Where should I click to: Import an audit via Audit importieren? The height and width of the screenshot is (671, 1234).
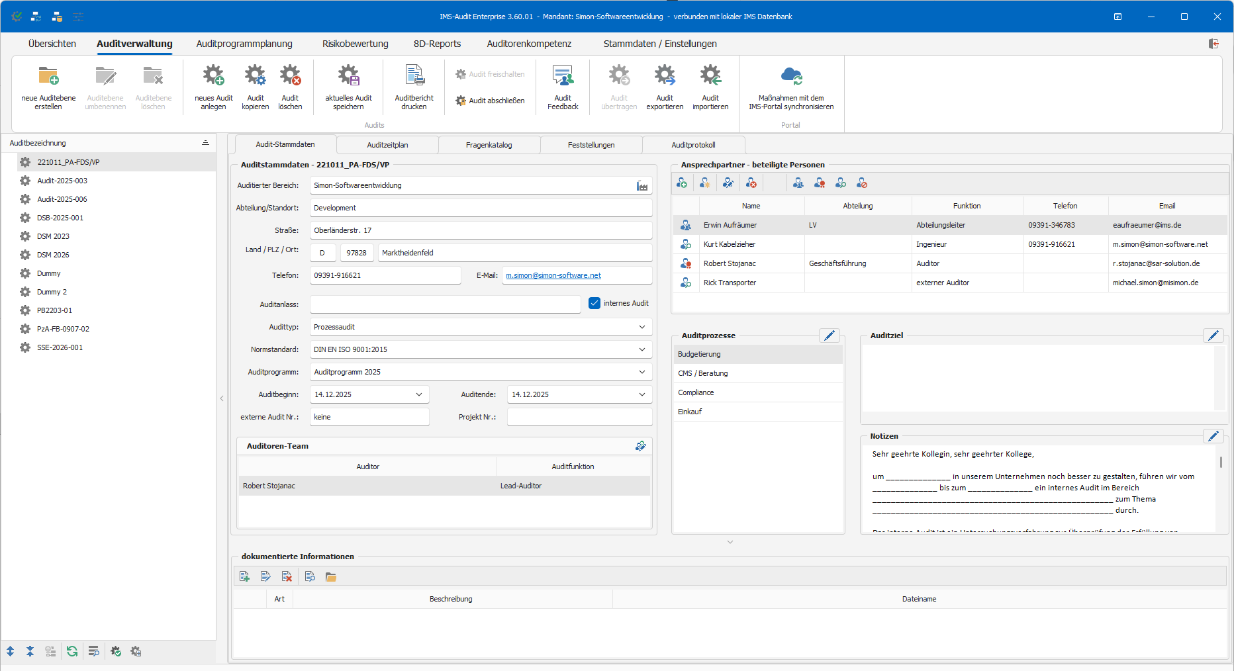(x=710, y=87)
